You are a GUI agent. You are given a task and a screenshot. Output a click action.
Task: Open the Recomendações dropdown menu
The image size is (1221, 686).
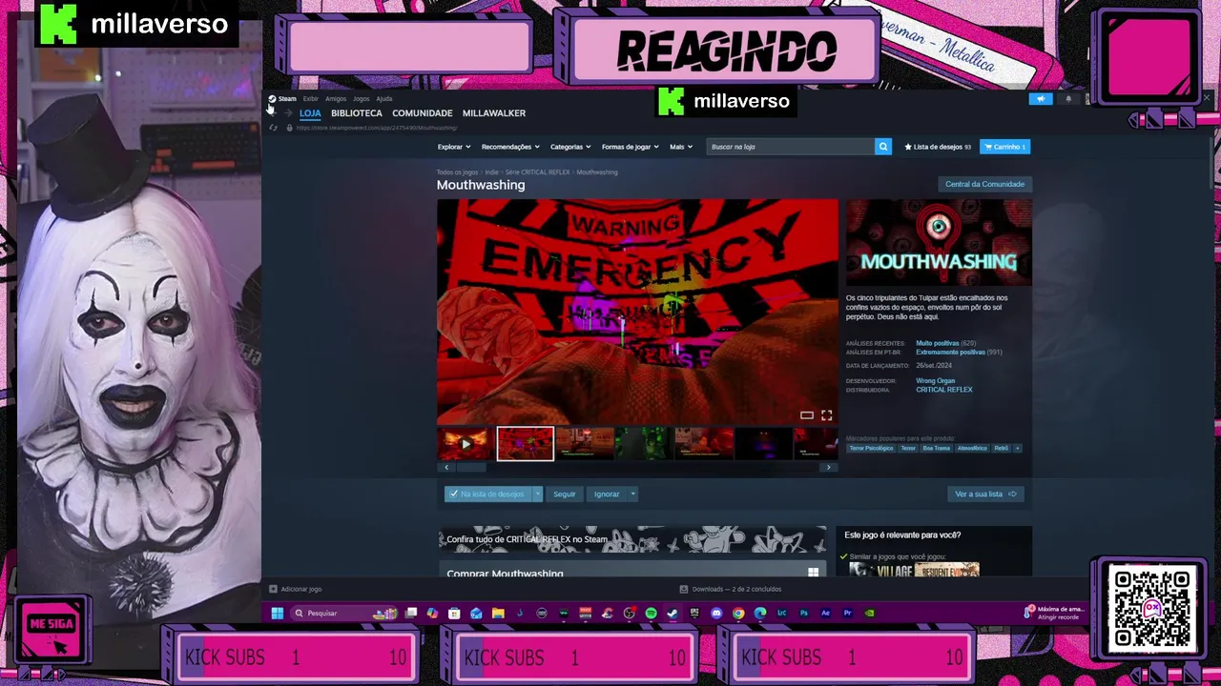click(509, 147)
